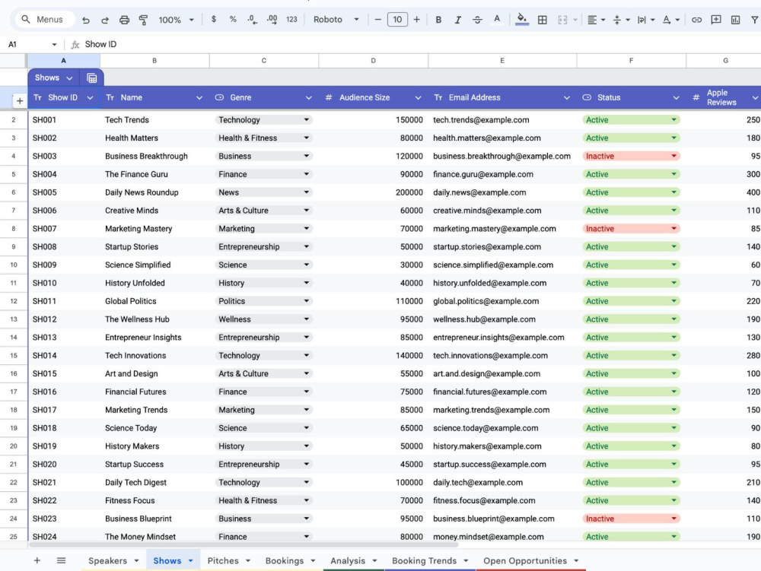Decrease decimal places icon
Screen dimensions: 761x571
coord(252,20)
